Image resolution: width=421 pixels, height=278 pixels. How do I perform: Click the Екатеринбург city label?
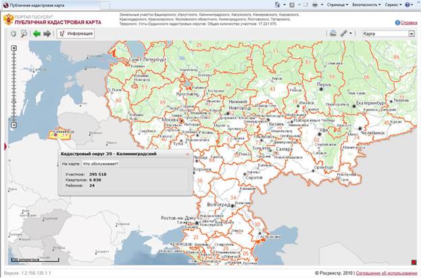coord(370,103)
